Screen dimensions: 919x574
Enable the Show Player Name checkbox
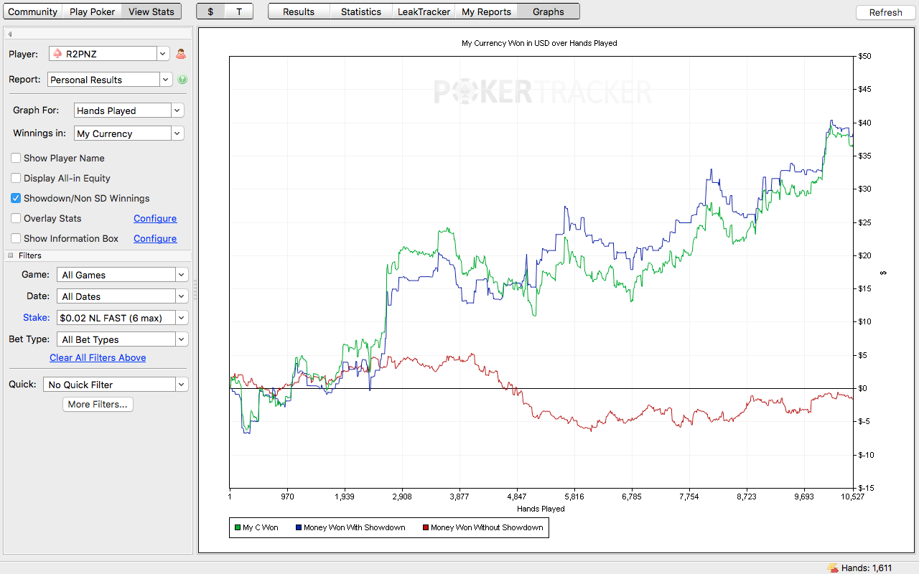coord(16,158)
